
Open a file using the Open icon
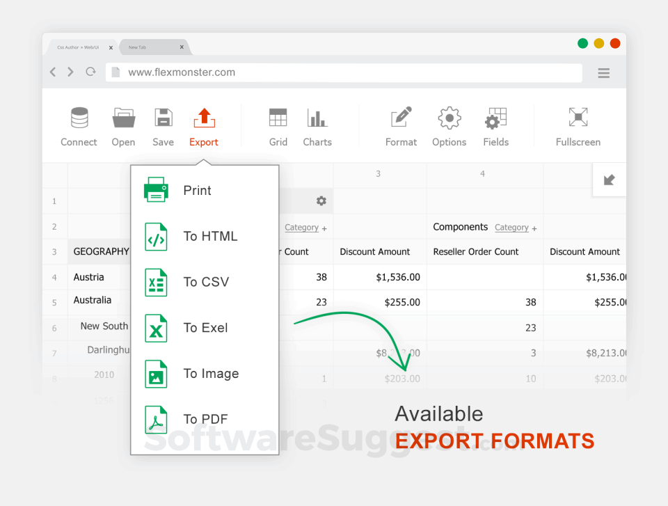[x=123, y=125]
